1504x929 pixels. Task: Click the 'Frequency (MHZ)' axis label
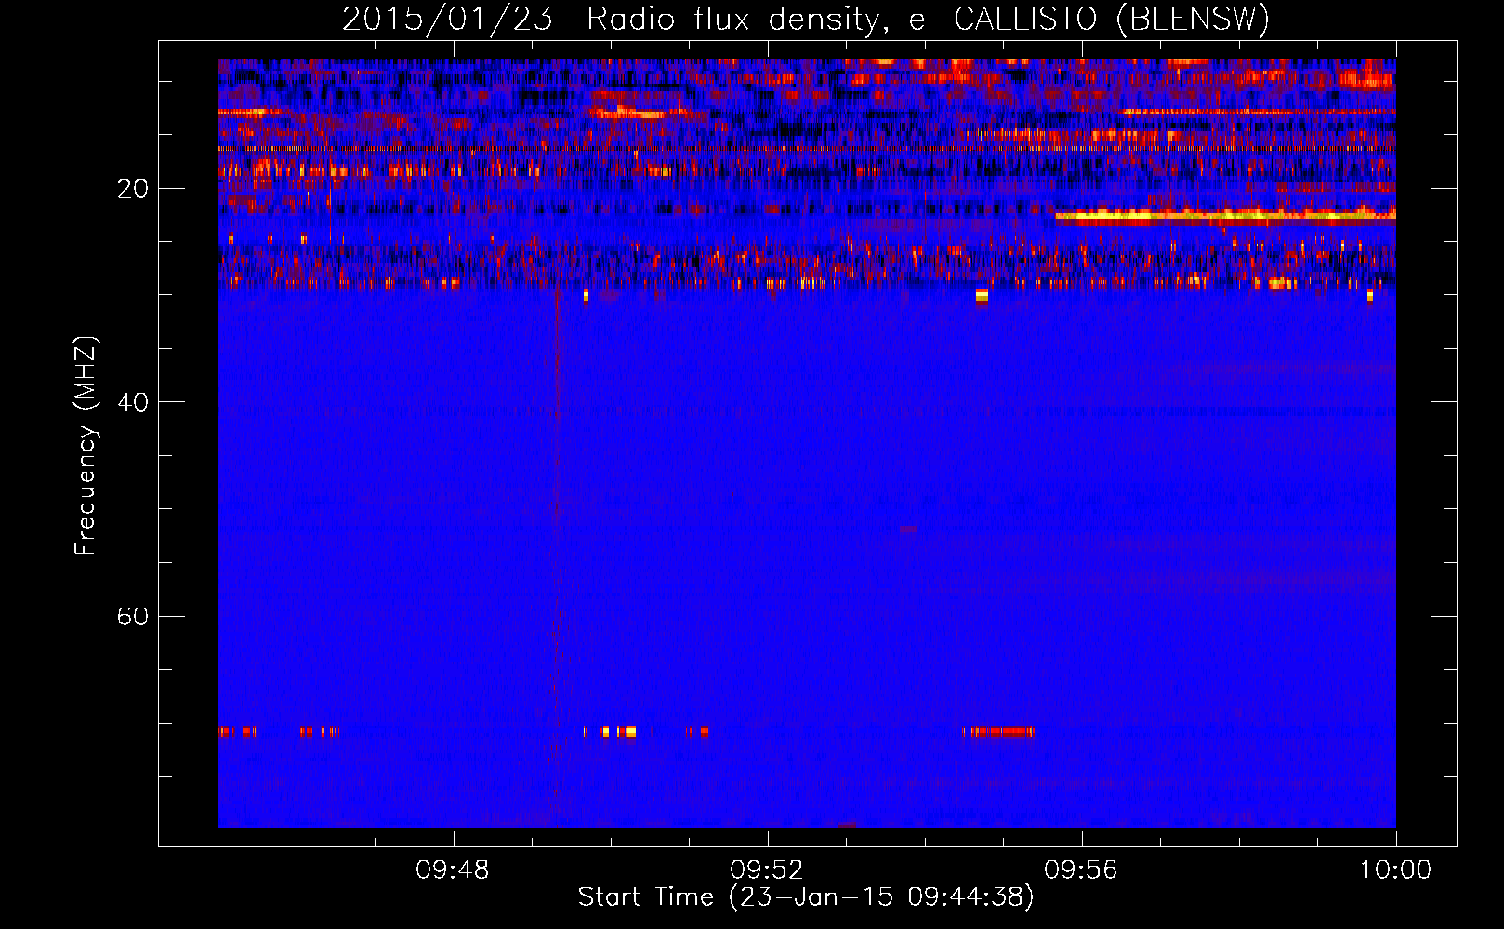pos(86,446)
